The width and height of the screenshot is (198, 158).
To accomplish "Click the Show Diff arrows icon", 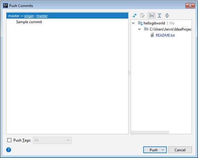I will (135, 15).
